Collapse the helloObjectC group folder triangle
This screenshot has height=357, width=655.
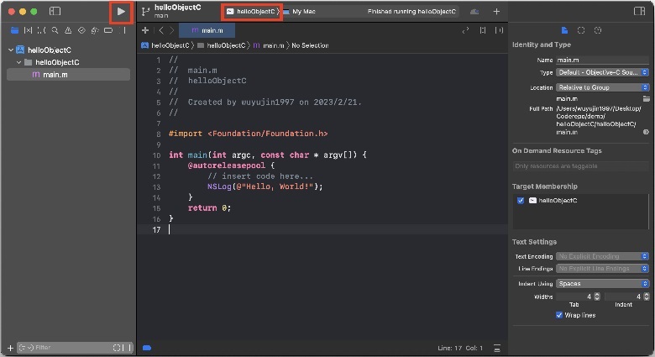pyautogui.click(x=18, y=62)
